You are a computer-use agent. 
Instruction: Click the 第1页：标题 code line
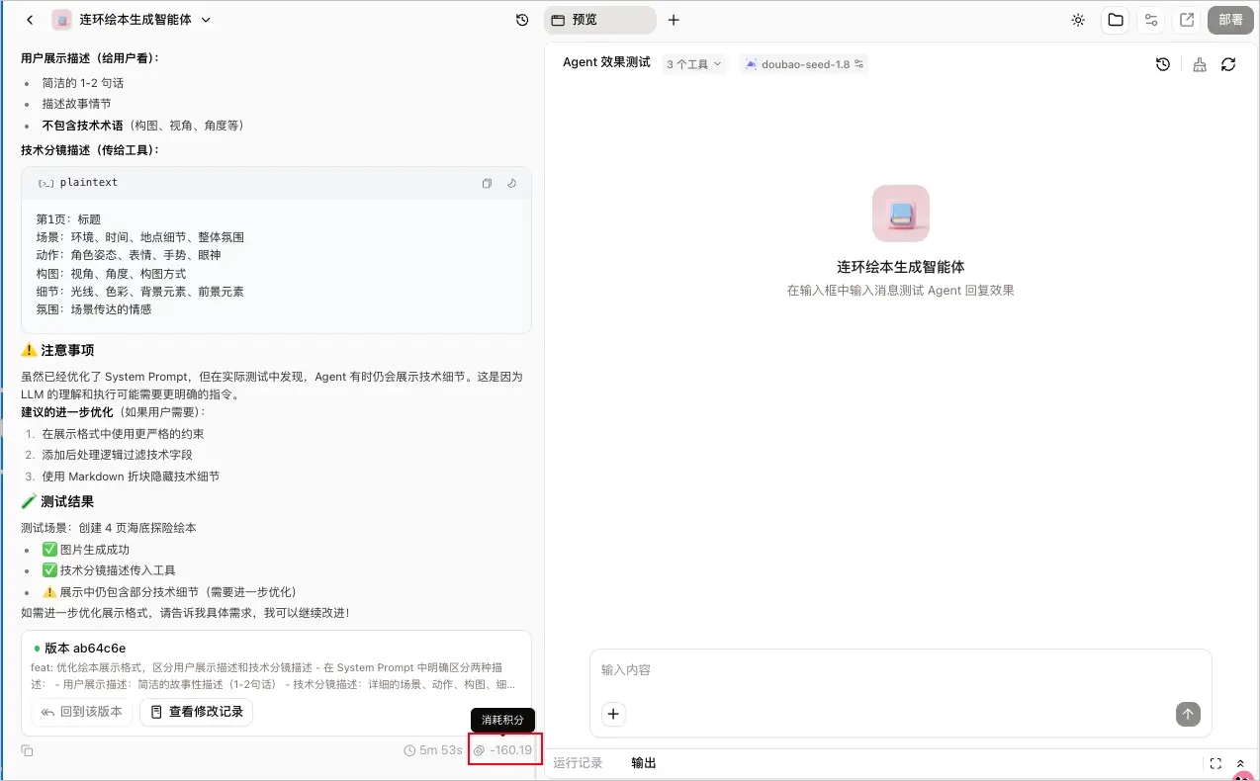point(68,219)
